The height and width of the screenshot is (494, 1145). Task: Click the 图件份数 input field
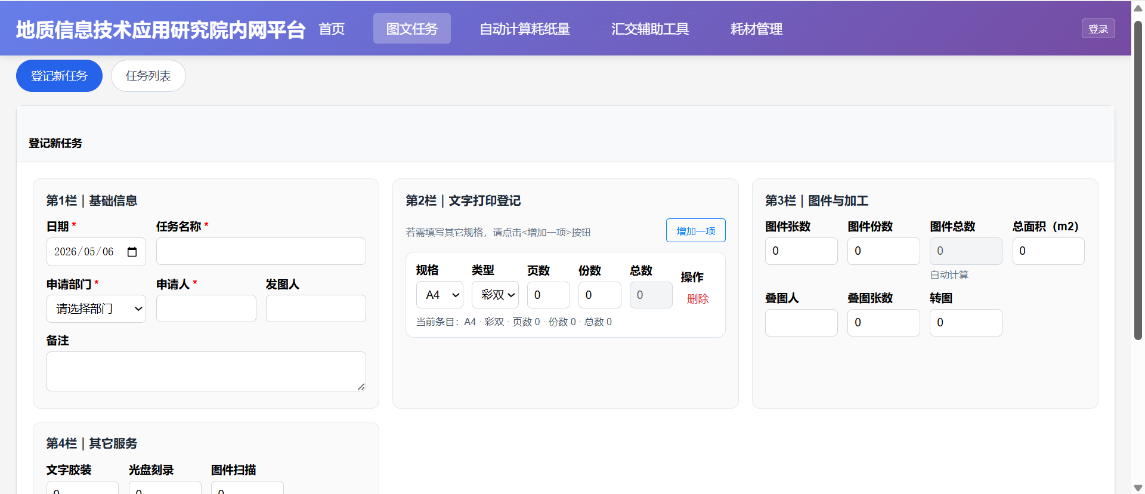click(884, 251)
